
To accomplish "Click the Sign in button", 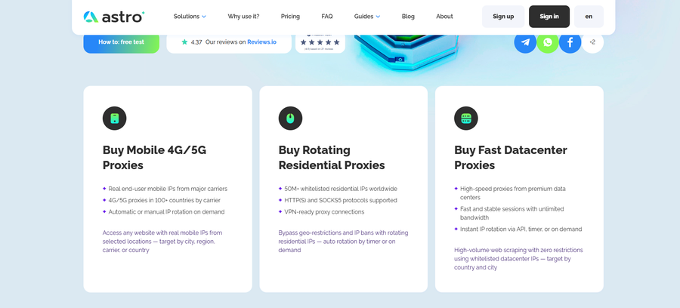I will pyautogui.click(x=549, y=17).
